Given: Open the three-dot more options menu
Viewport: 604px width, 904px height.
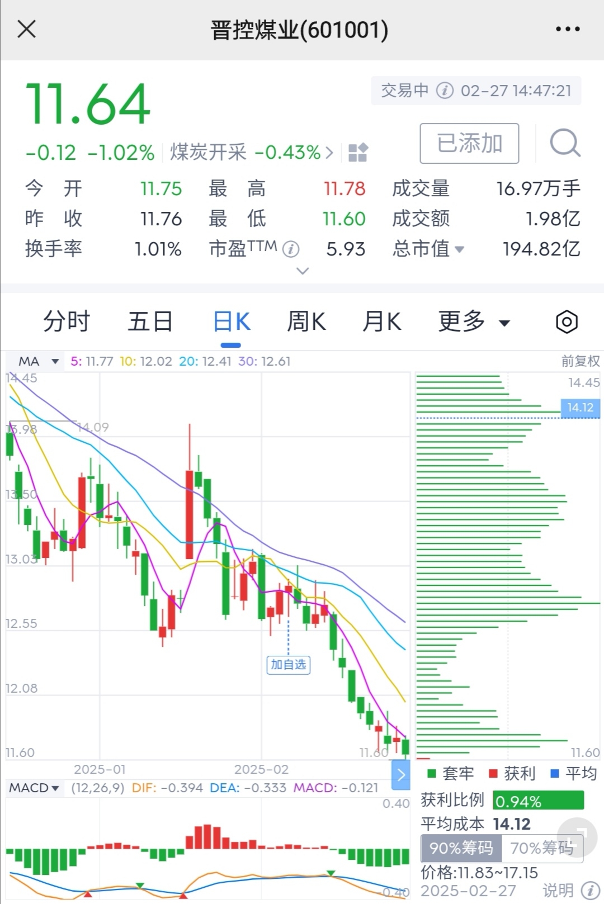Looking at the screenshot, I should click(567, 29).
